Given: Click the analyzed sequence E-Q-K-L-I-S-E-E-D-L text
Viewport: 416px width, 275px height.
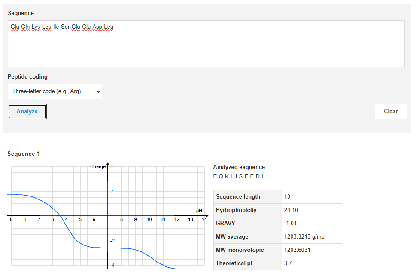Looking at the screenshot, I should [239, 176].
